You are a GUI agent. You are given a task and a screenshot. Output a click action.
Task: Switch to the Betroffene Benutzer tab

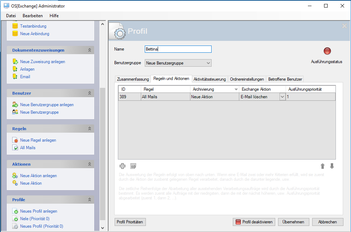pos(285,79)
